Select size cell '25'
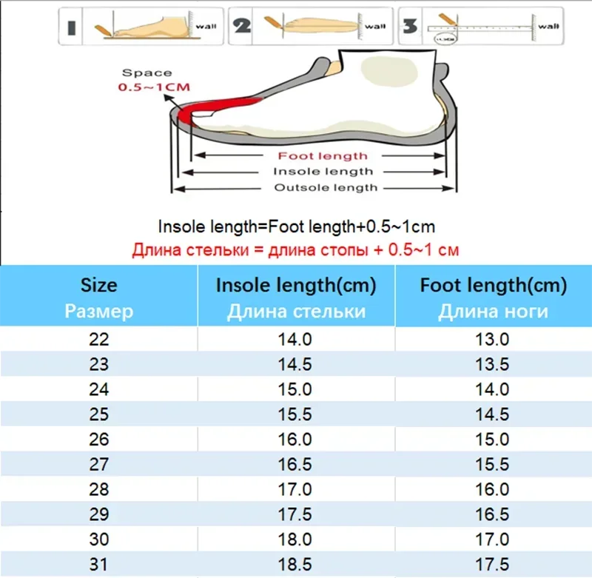Viewport: 592px width, 578px height. click(99, 414)
